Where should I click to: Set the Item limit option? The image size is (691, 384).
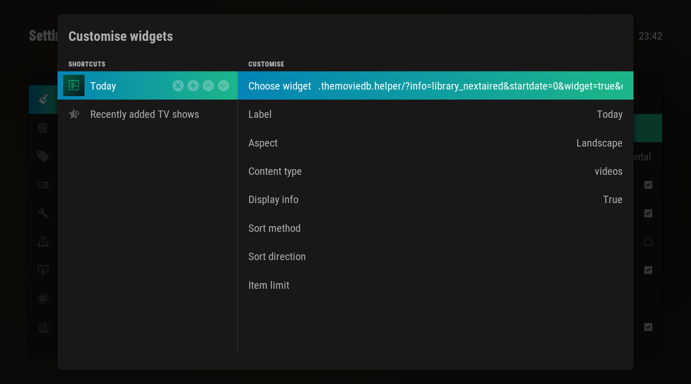click(x=435, y=285)
